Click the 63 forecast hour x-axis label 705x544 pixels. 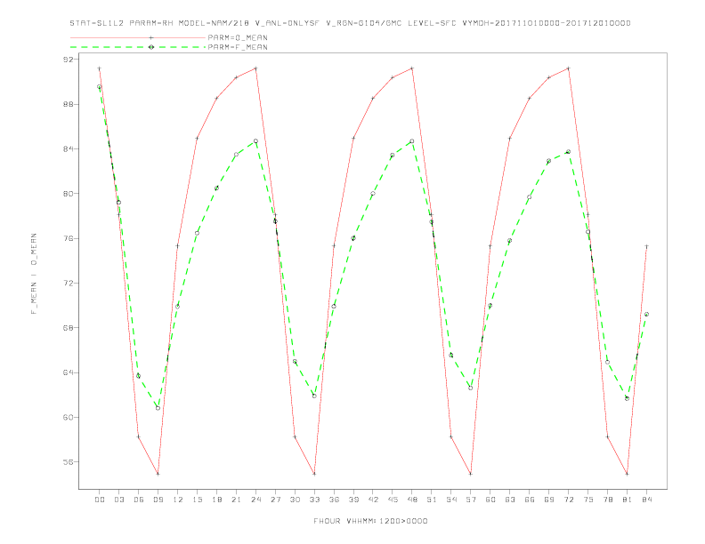510,500
